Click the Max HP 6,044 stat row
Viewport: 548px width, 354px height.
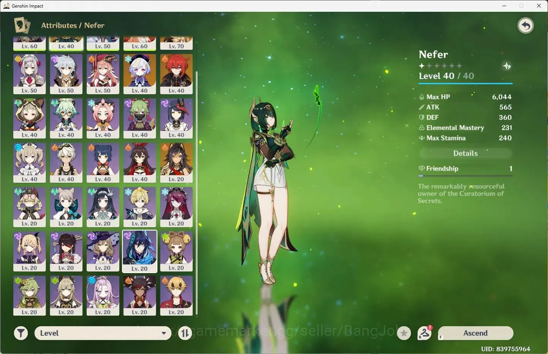(x=466, y=97)
